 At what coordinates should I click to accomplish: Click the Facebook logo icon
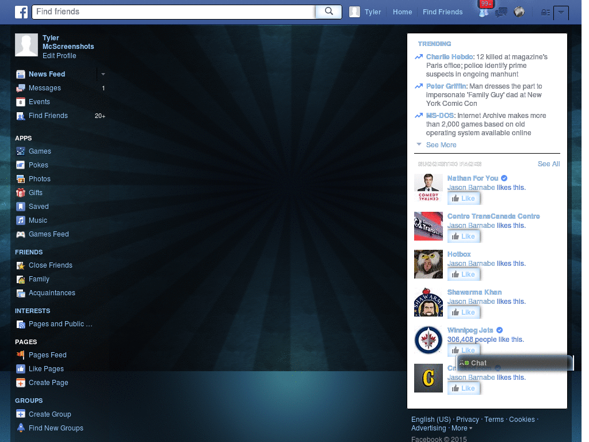(x=21, y=12)
